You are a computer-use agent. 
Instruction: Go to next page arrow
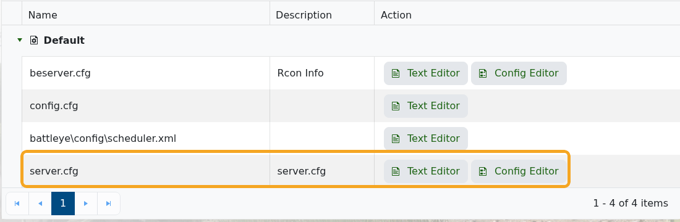tap(86, 203)
